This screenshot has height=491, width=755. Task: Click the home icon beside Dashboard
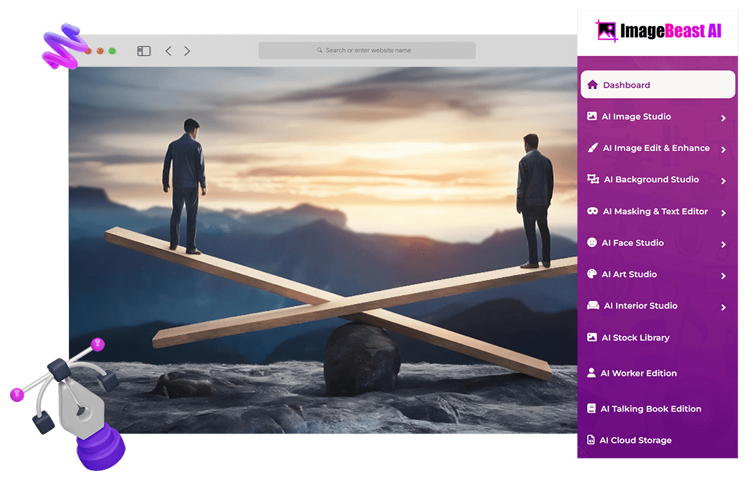pos(592,85)
